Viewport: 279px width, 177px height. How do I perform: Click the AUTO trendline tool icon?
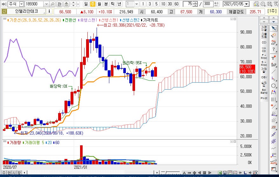pos(273,162)
